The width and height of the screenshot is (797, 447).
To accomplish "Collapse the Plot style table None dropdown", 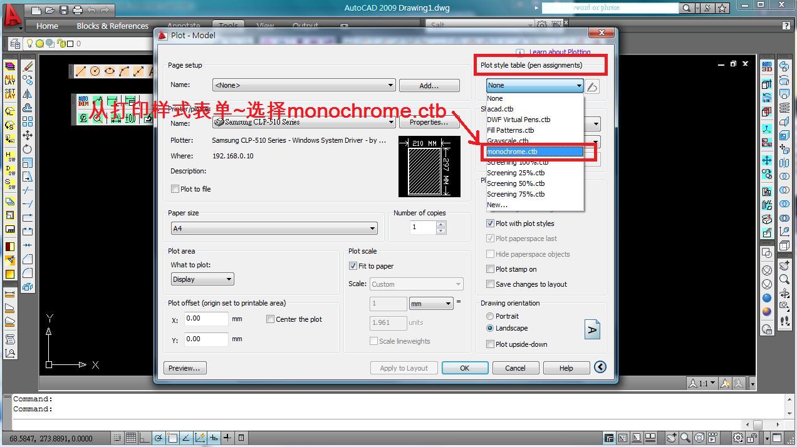I will (x=535, y=85).
